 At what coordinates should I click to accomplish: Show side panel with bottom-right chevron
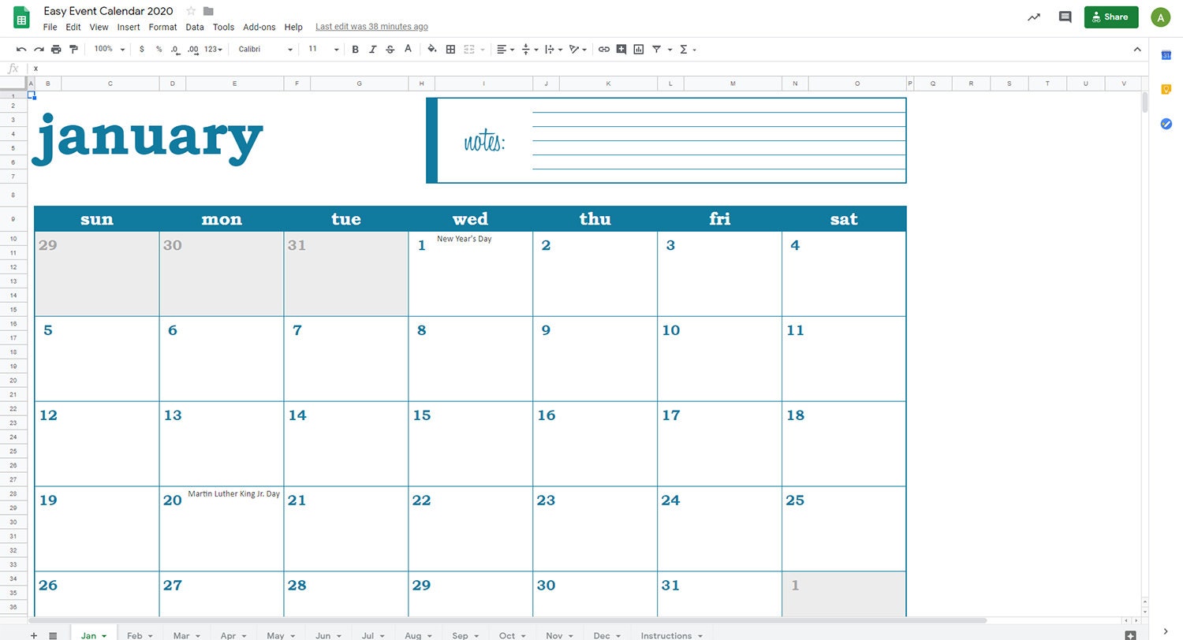click(x=1166, y=630)
